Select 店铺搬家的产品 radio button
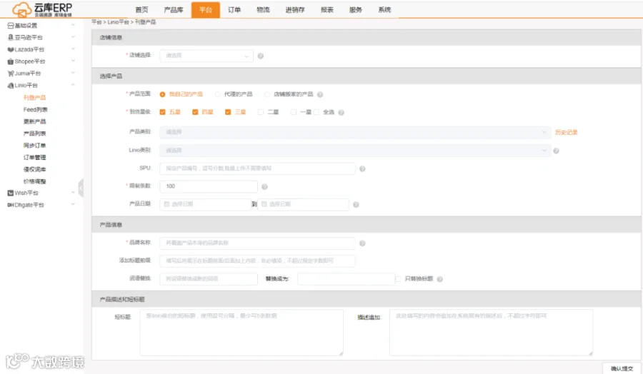The height and width of the screenshot is (374, 643). [267, 94]
